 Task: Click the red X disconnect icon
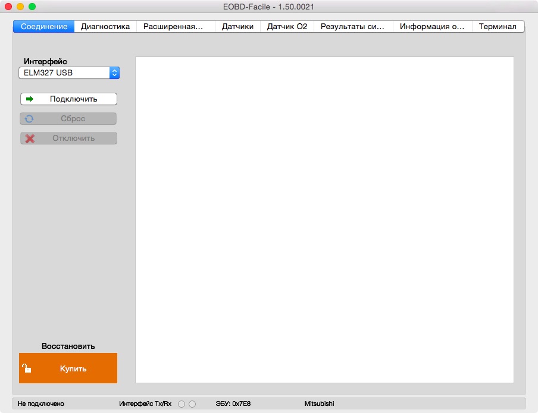click(30, 138)
